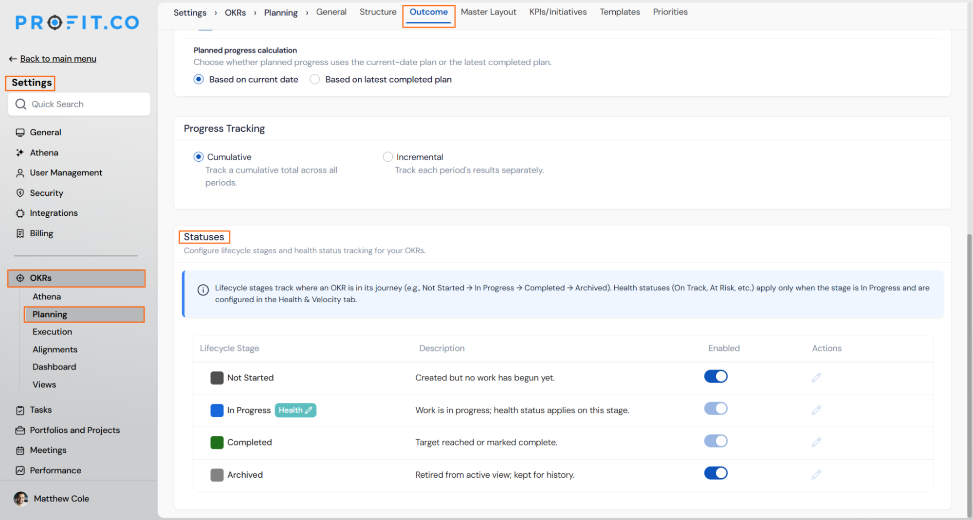Click the info icon in lifecycle notice

point(203,290)
